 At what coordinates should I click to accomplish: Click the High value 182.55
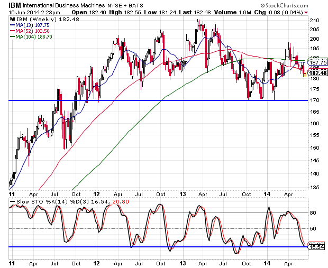point(133,13)
